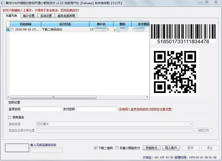Screen dimensions: 222x161
Task: Click the 用户名 column header
Action: point(101,24)
